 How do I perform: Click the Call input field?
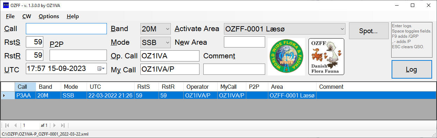(x=66, y=29)
